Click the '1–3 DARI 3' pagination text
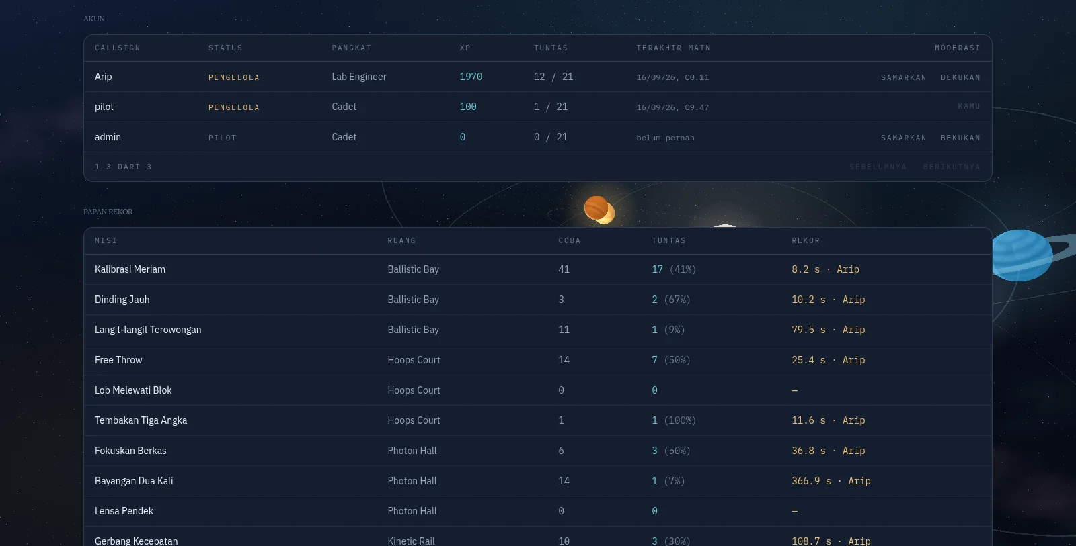 tap(123, 167)
